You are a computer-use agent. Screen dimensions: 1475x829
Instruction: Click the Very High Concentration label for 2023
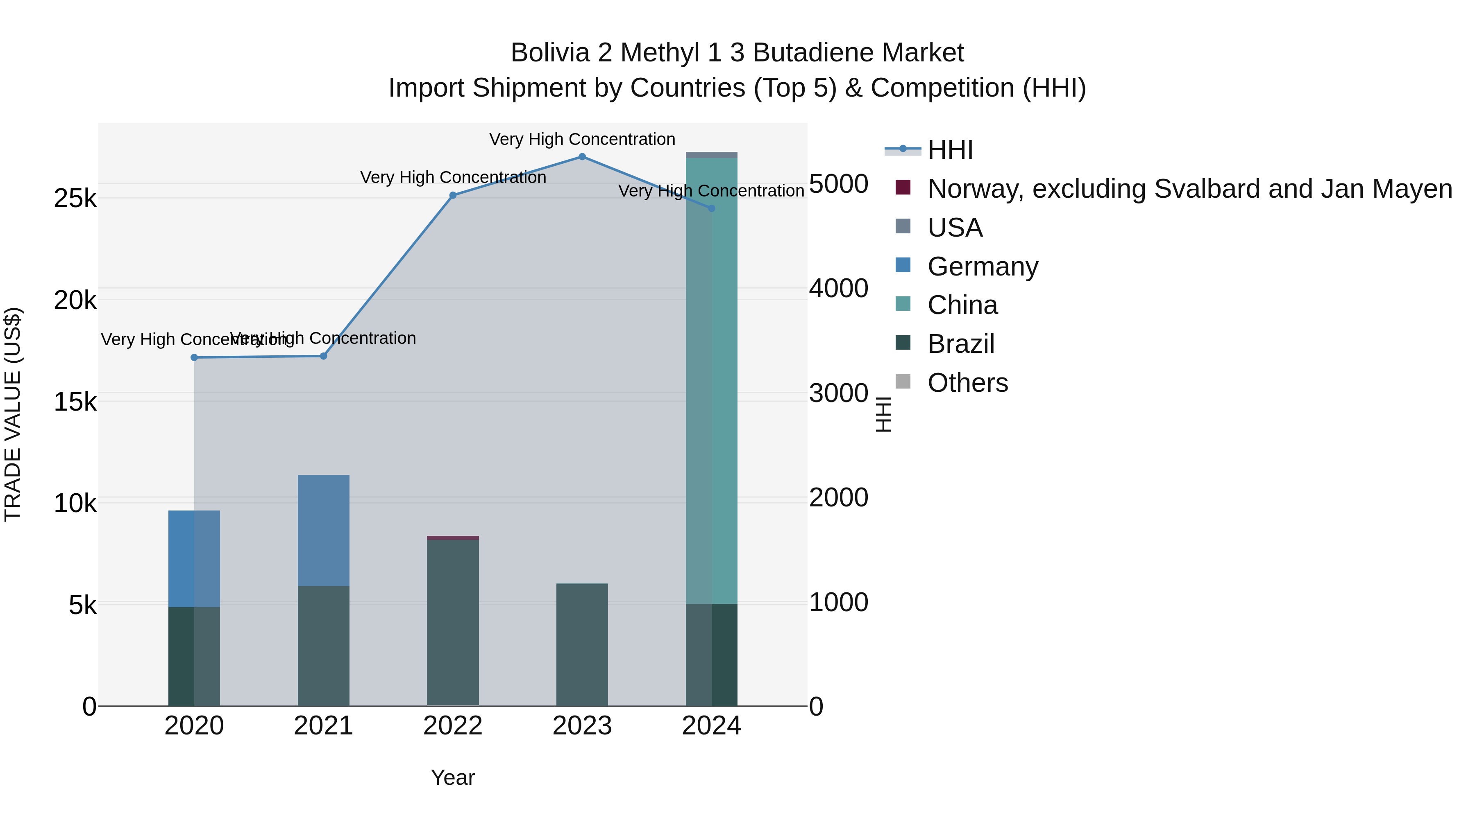(582, 139)
